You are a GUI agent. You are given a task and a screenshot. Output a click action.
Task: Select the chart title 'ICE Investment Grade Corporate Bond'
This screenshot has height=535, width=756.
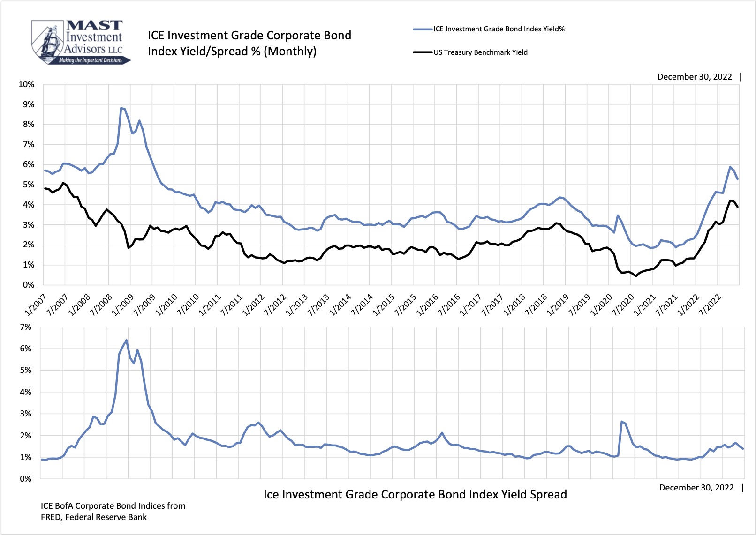tap(249, 34)
